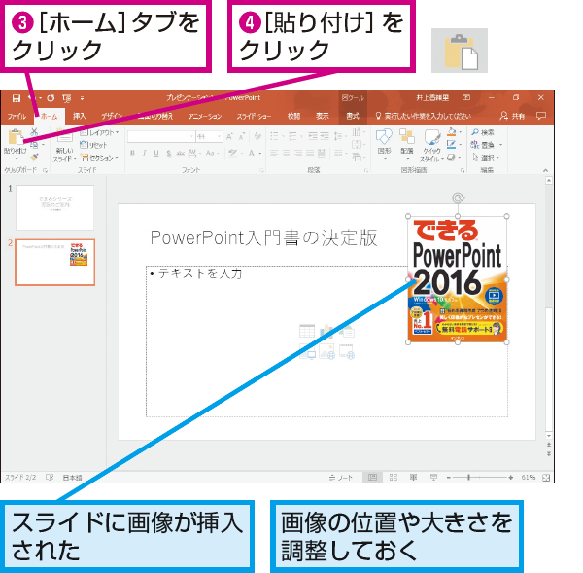Click the Share (共有) button
This screenshot has width=583, height=573.
(512, 116)
